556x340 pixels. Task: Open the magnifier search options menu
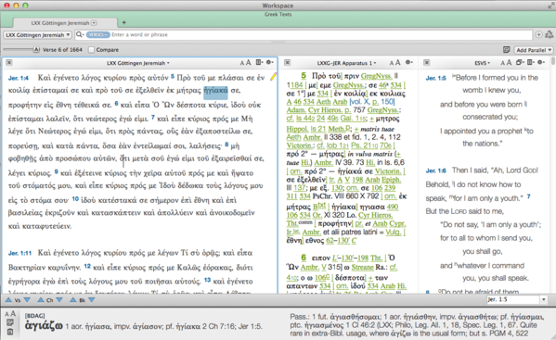pyautogui.click(x=80, y=34)
